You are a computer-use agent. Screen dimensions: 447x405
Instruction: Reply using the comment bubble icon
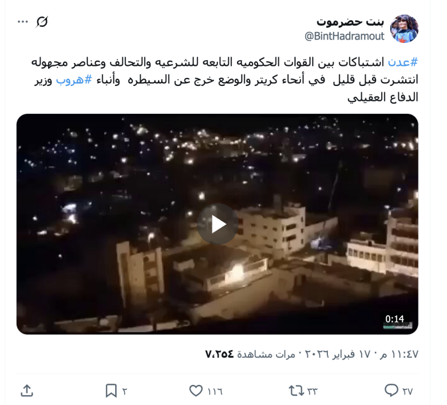392,390
